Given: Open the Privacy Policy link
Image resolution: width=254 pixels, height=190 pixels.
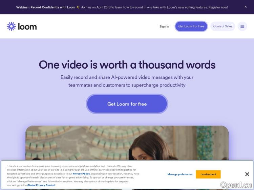Looking at the screenshot, I should [81, 174].
